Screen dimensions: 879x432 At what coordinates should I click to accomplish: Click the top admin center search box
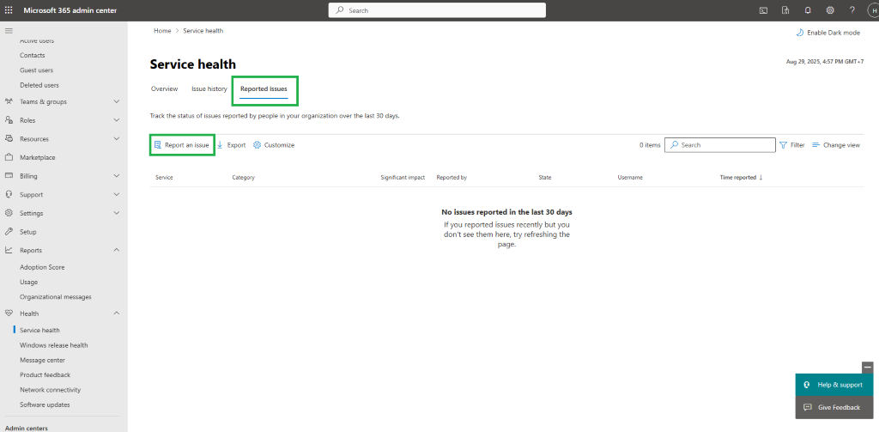(437, 10)
